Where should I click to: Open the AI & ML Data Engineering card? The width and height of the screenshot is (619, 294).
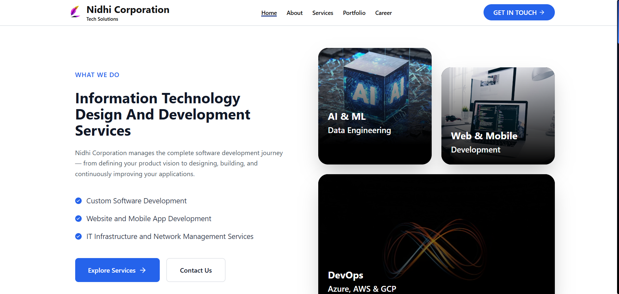pyautogui.click(x=375, y=106)
